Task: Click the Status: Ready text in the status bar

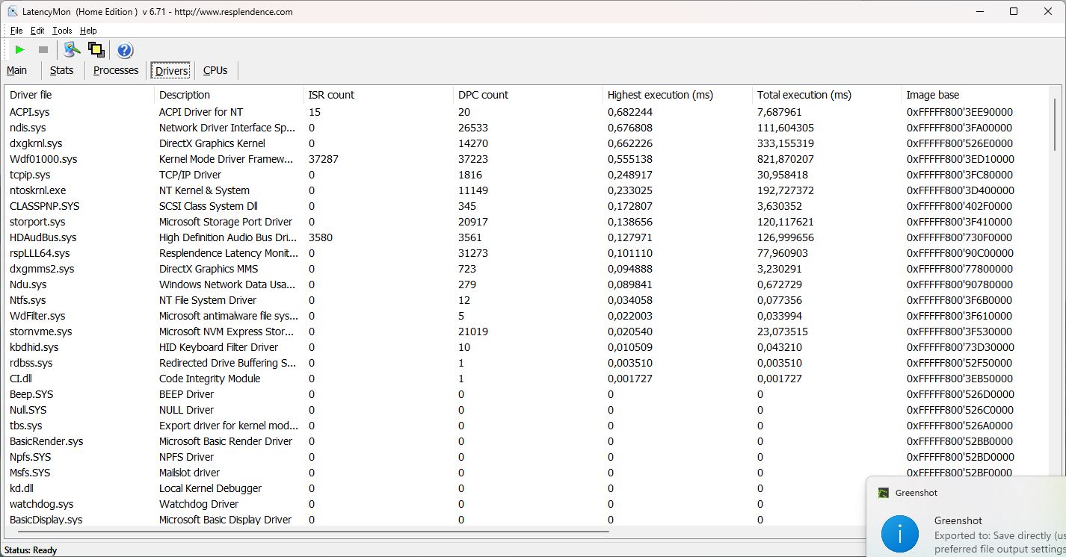Action: (x=31, y=550)
